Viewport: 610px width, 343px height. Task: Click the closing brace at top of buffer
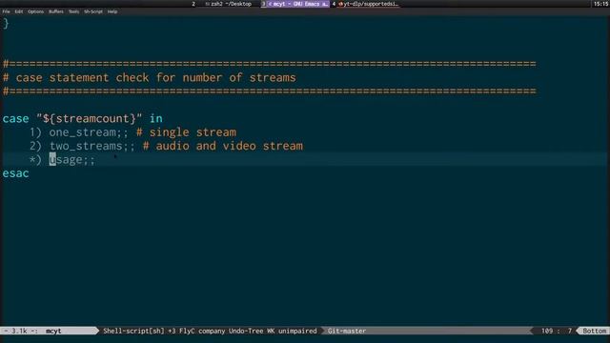[x=6, y=23]
